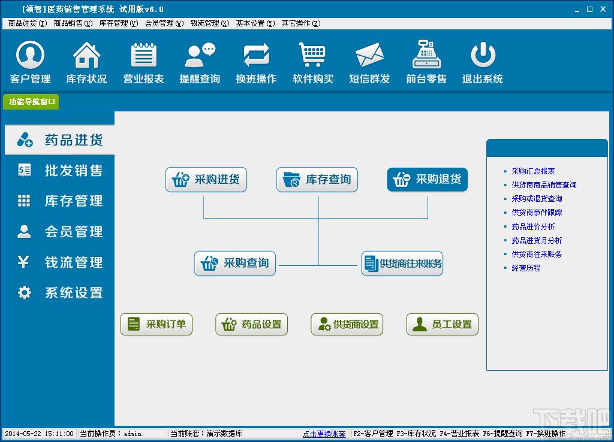Open 药品进货月分析 link

pyautogui.click(x=537, y=241)
